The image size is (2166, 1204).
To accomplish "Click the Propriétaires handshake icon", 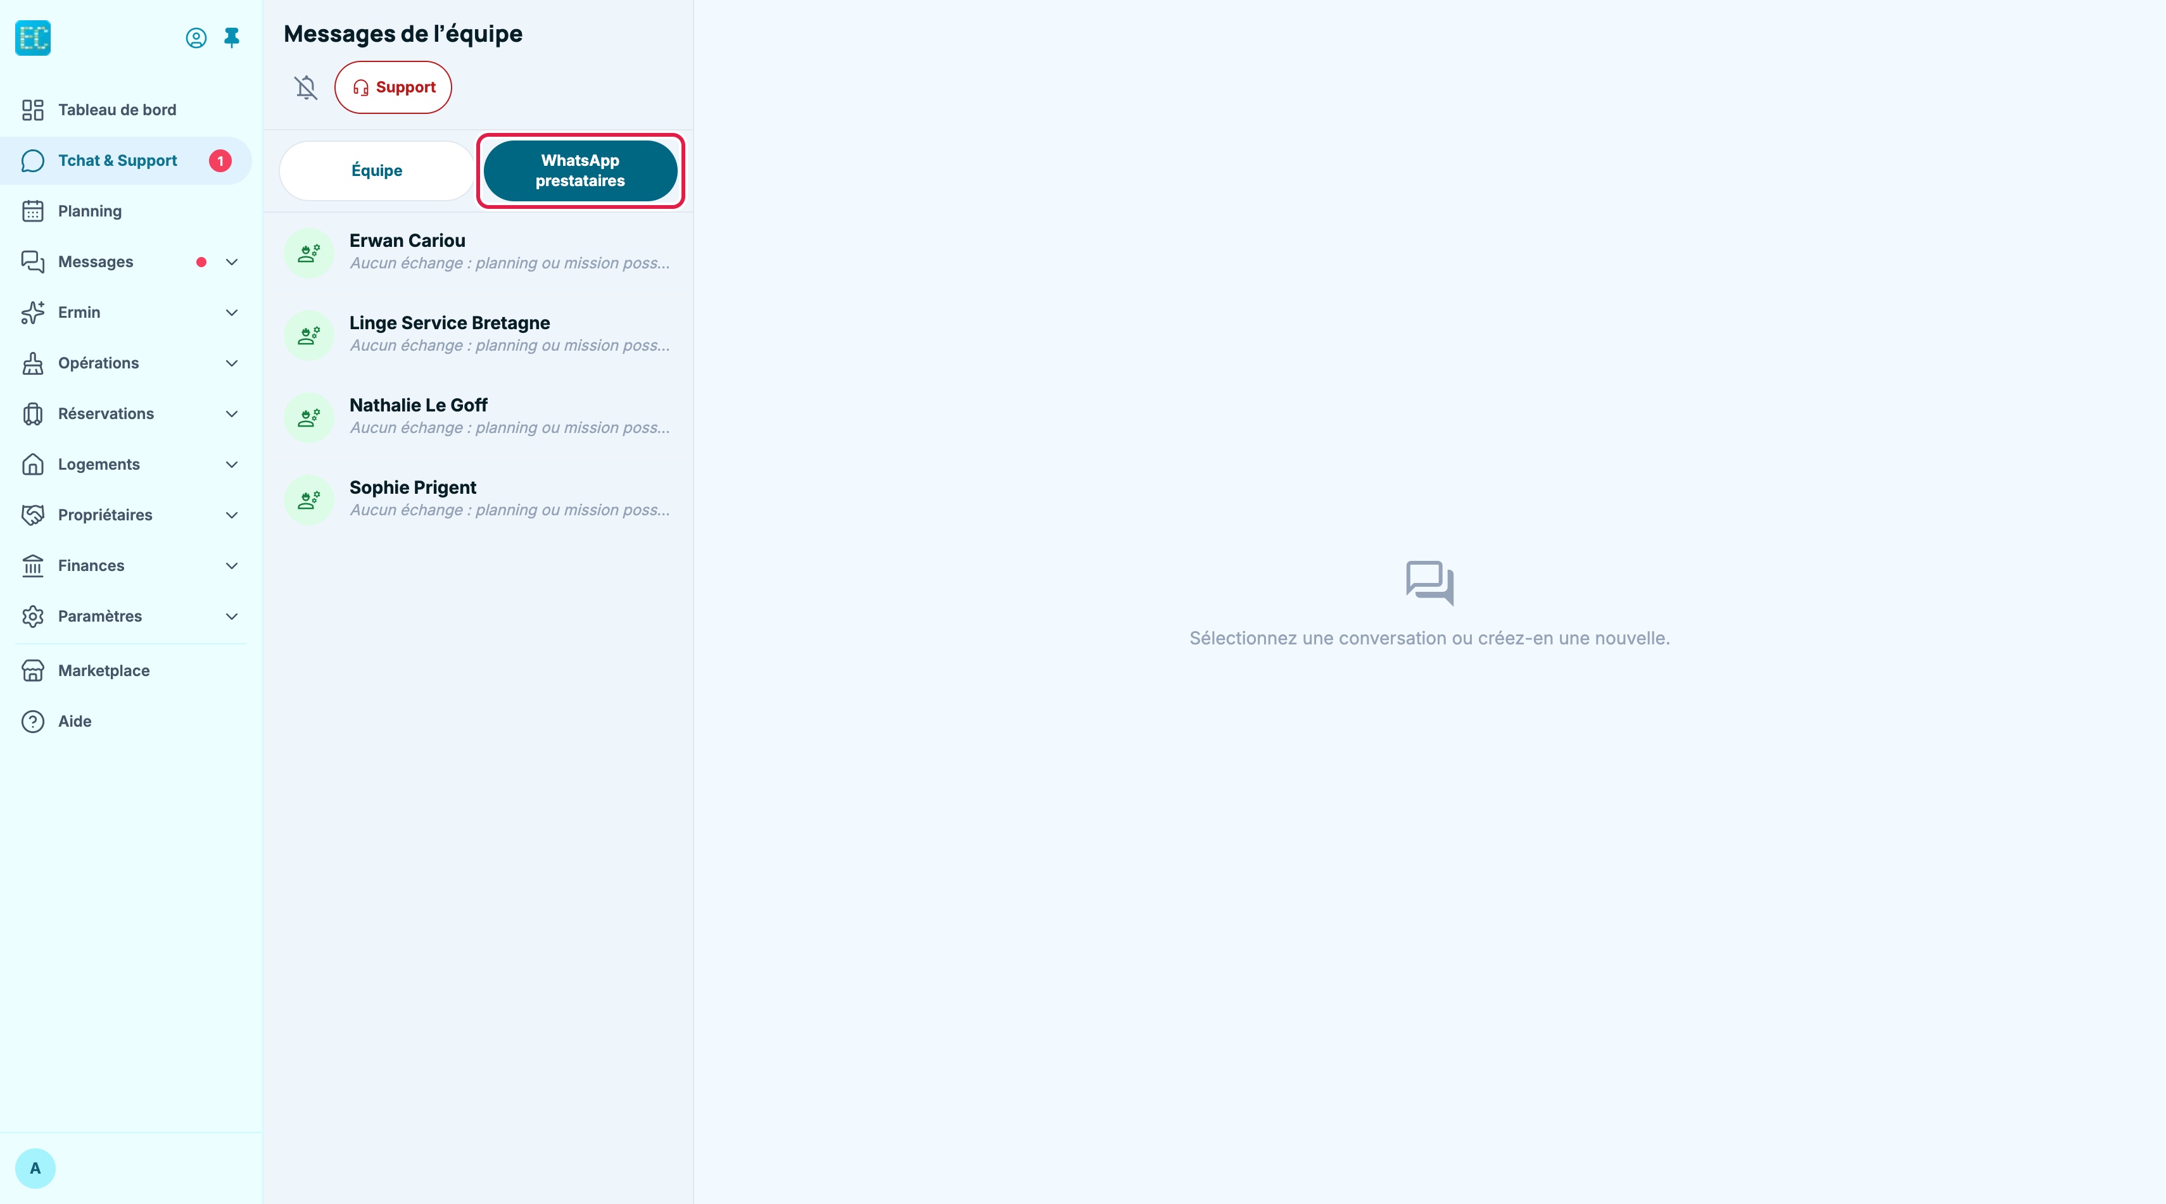I will 33,515.
